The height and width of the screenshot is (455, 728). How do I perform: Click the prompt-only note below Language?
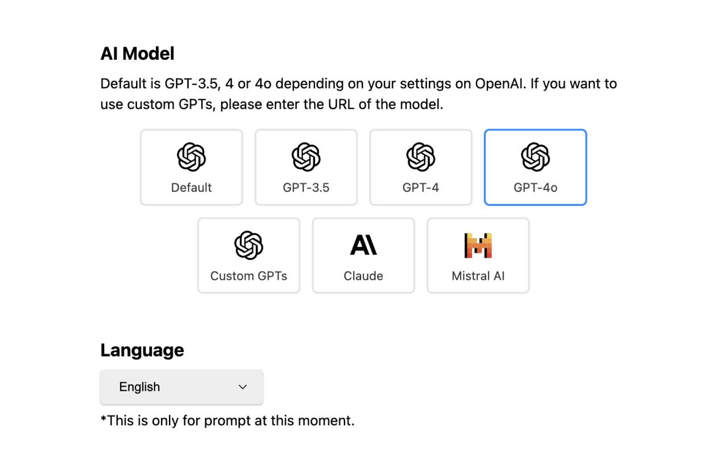[x=227, y=421]
